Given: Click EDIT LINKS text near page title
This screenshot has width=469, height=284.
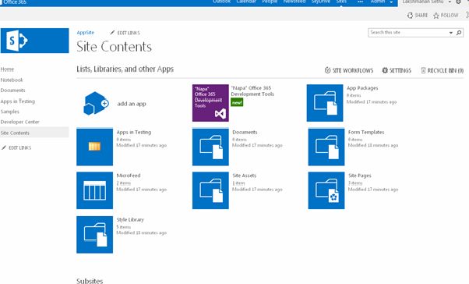Looking at the screenshot, I should (129, 33).
